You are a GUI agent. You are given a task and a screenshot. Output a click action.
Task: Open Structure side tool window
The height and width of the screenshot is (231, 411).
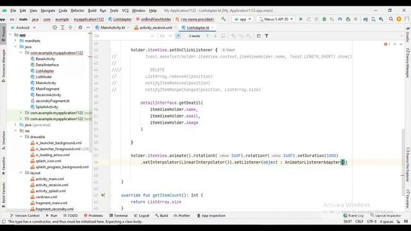click(x=3, y=140)
